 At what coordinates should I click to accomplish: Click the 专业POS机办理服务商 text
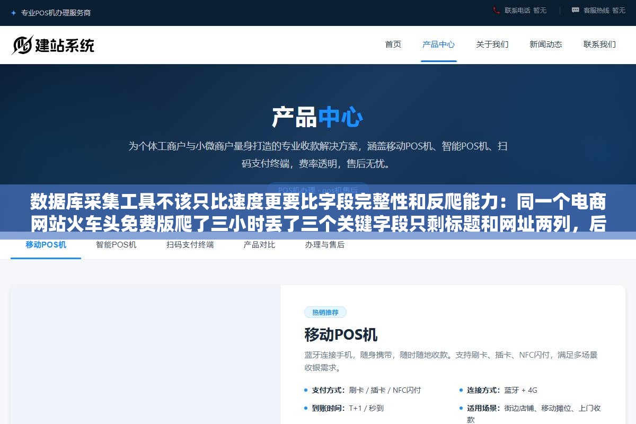point(56,13)
